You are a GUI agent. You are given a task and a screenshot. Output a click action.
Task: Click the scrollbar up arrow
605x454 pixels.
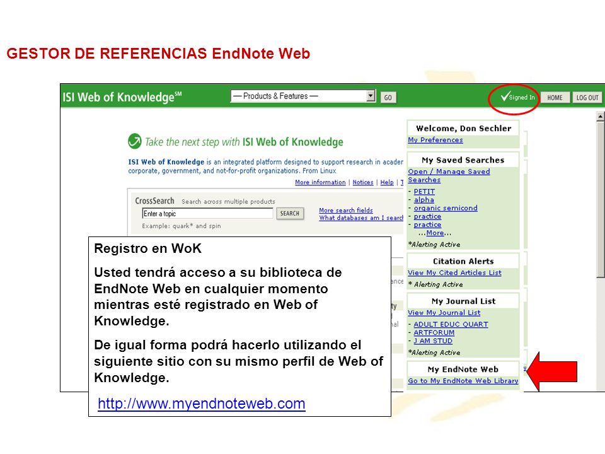pos(600,116)
